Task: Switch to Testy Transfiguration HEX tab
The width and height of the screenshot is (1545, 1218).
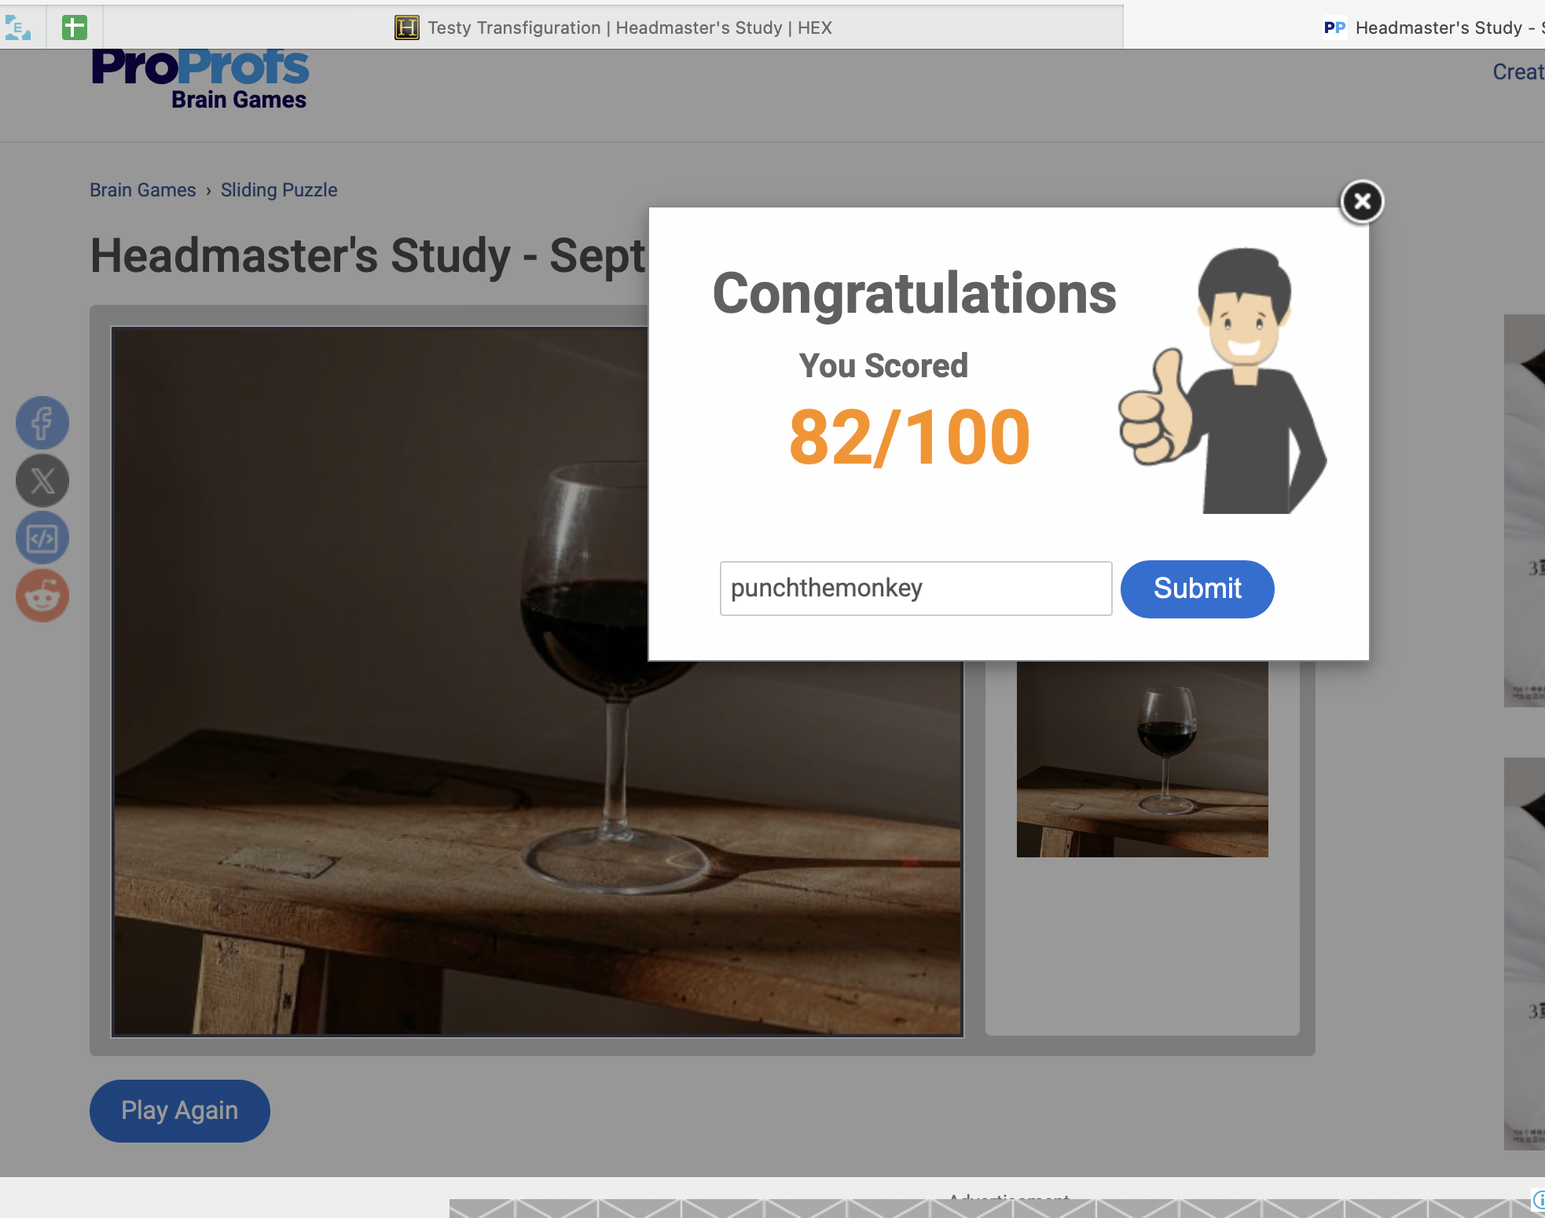Action: (x=629, y=28)
